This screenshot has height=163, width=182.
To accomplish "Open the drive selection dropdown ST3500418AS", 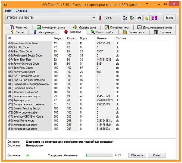I will click(x=51, y=18).
